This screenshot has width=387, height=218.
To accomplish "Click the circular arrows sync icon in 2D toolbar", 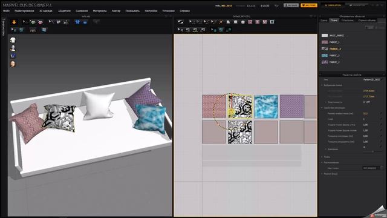I will 181,22.
